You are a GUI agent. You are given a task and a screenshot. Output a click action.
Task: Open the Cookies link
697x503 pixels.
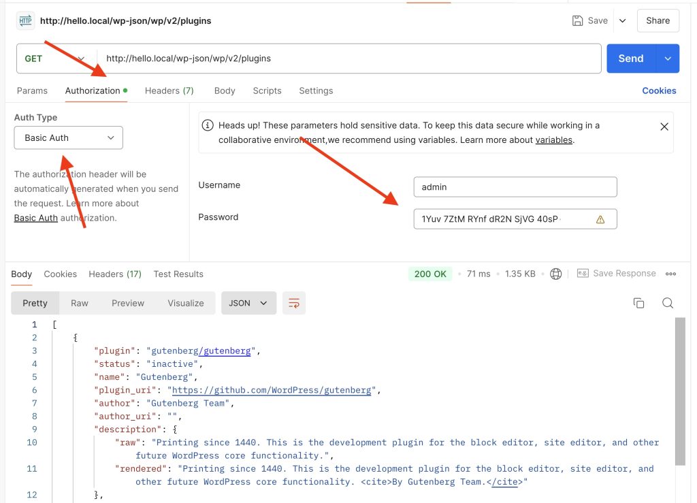click(x=659, y=91)
